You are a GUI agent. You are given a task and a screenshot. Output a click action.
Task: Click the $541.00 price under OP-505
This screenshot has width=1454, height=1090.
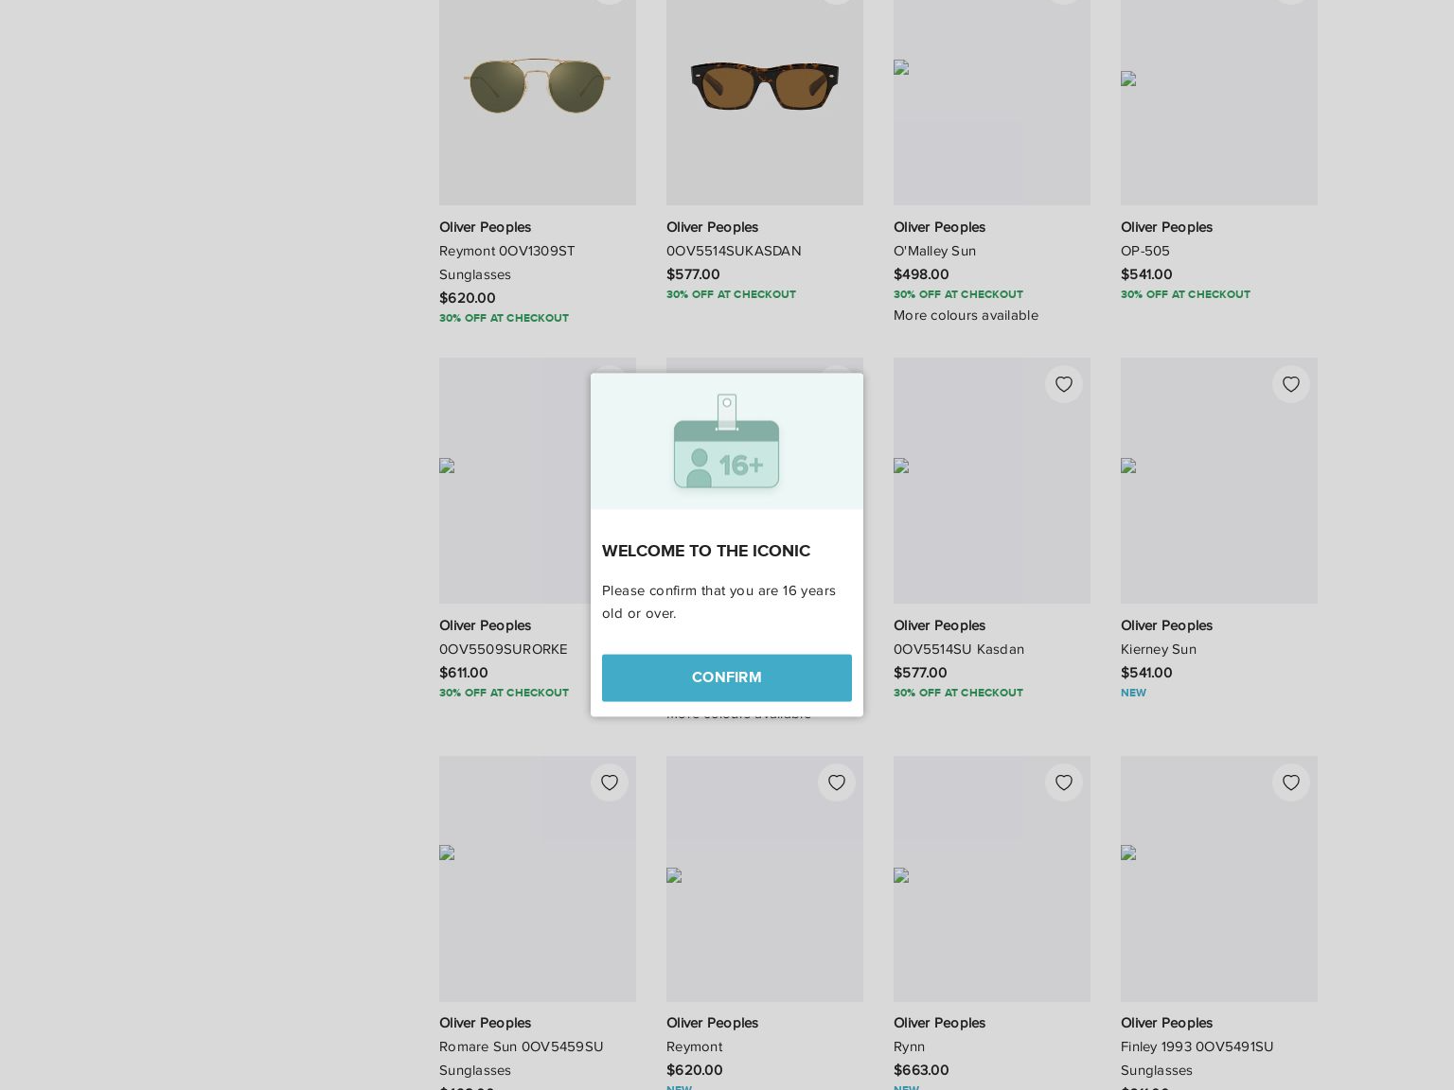click(x=1146, y=274)
